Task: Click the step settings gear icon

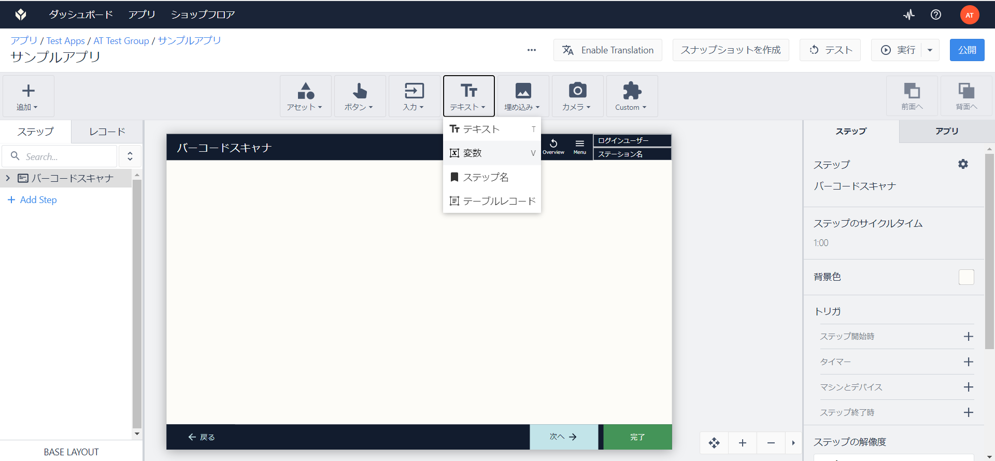Action: [963, 164]
